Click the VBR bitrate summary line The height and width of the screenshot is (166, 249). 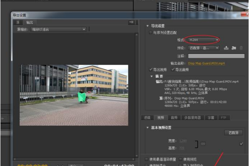[x=196, y=89]
